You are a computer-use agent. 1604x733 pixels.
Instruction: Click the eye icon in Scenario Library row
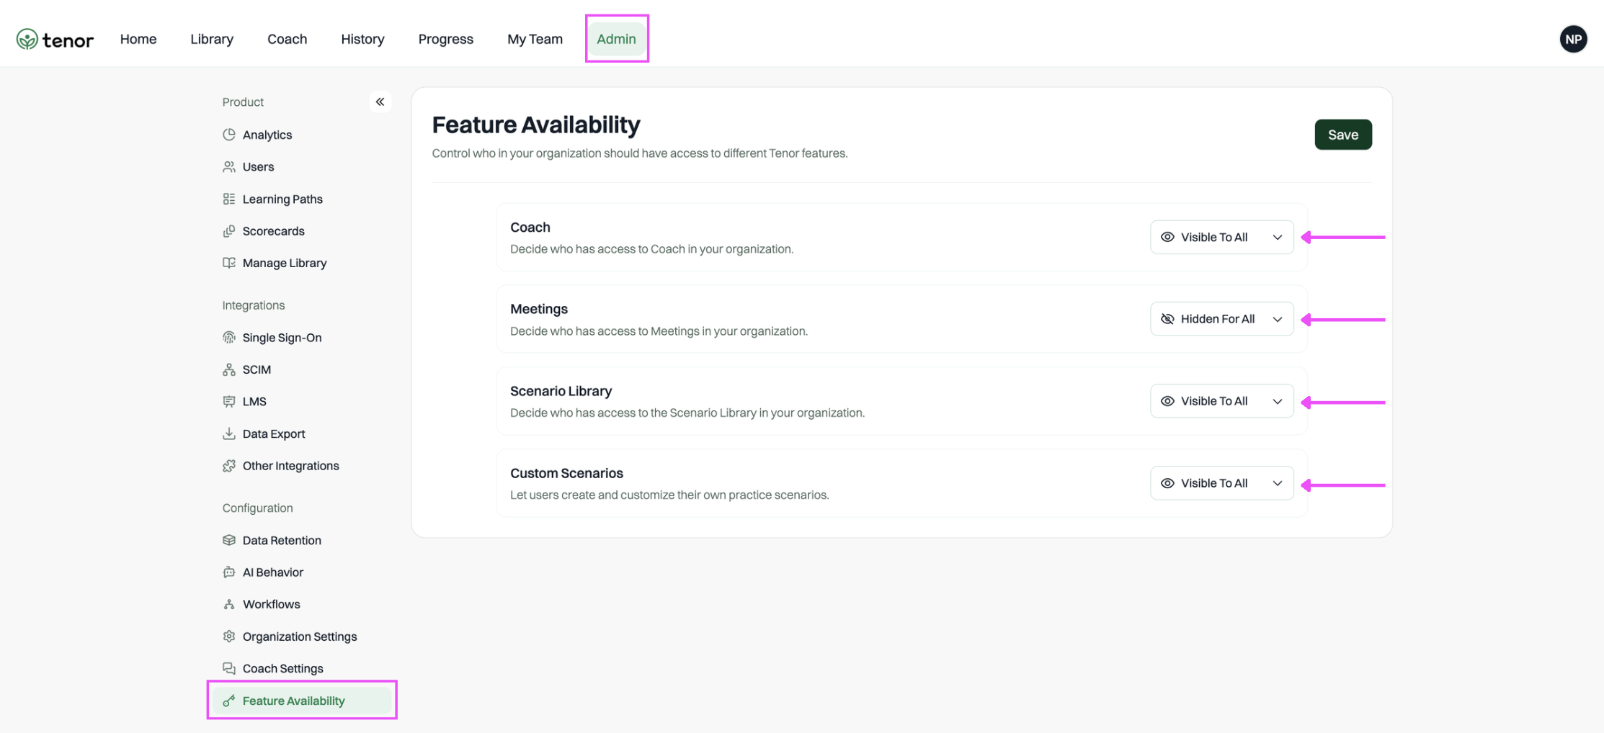pyautogui.click(x=1167, y=401)
